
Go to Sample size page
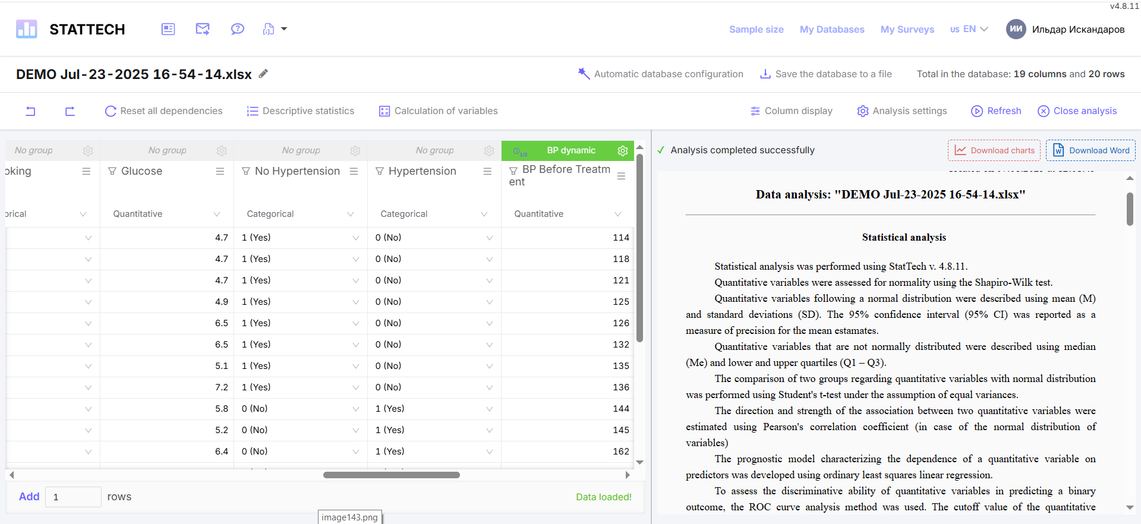(x=756, y=29)
